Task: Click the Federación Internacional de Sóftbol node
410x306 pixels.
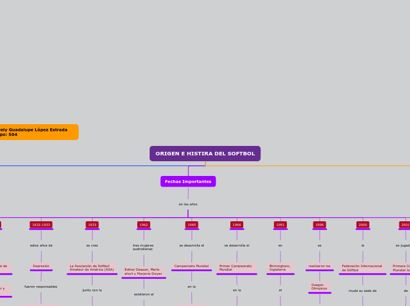Action: pos(362,268)
